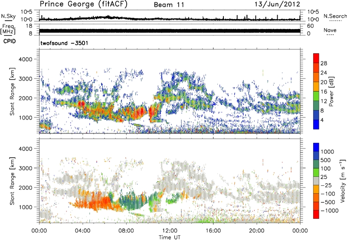The height and width of the screenshot is (240, 347).
Task: Click the "24" value on Power scale
Action: click(324, 73)
